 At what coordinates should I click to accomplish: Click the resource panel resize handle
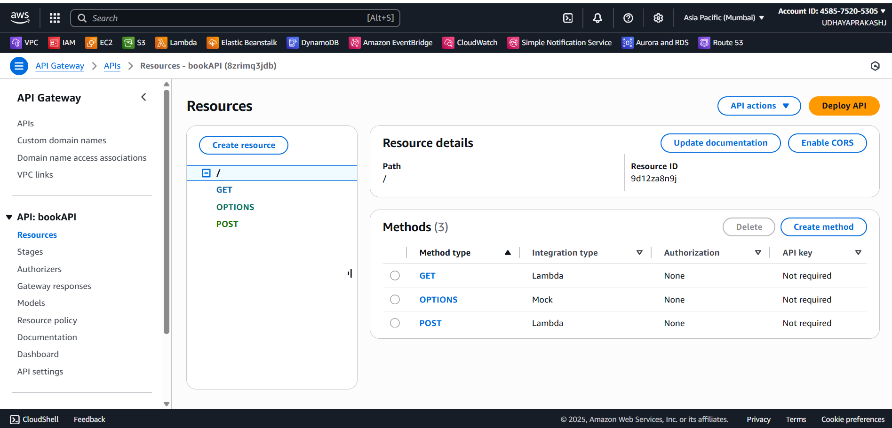pyautogui.click(x=350, y=273)
